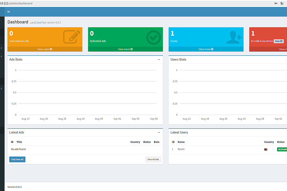Image resolution: width=287 pixels, height=191 pixels.
Task: Click the checkmark icon on Activated ads card
Action: 153,37
